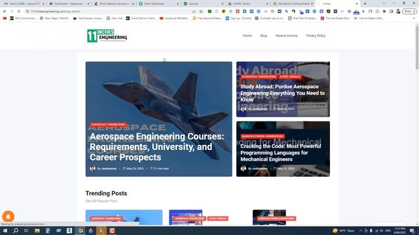
Task: Click the Chrome icon on the taskbar
Action: coord(80,230)
